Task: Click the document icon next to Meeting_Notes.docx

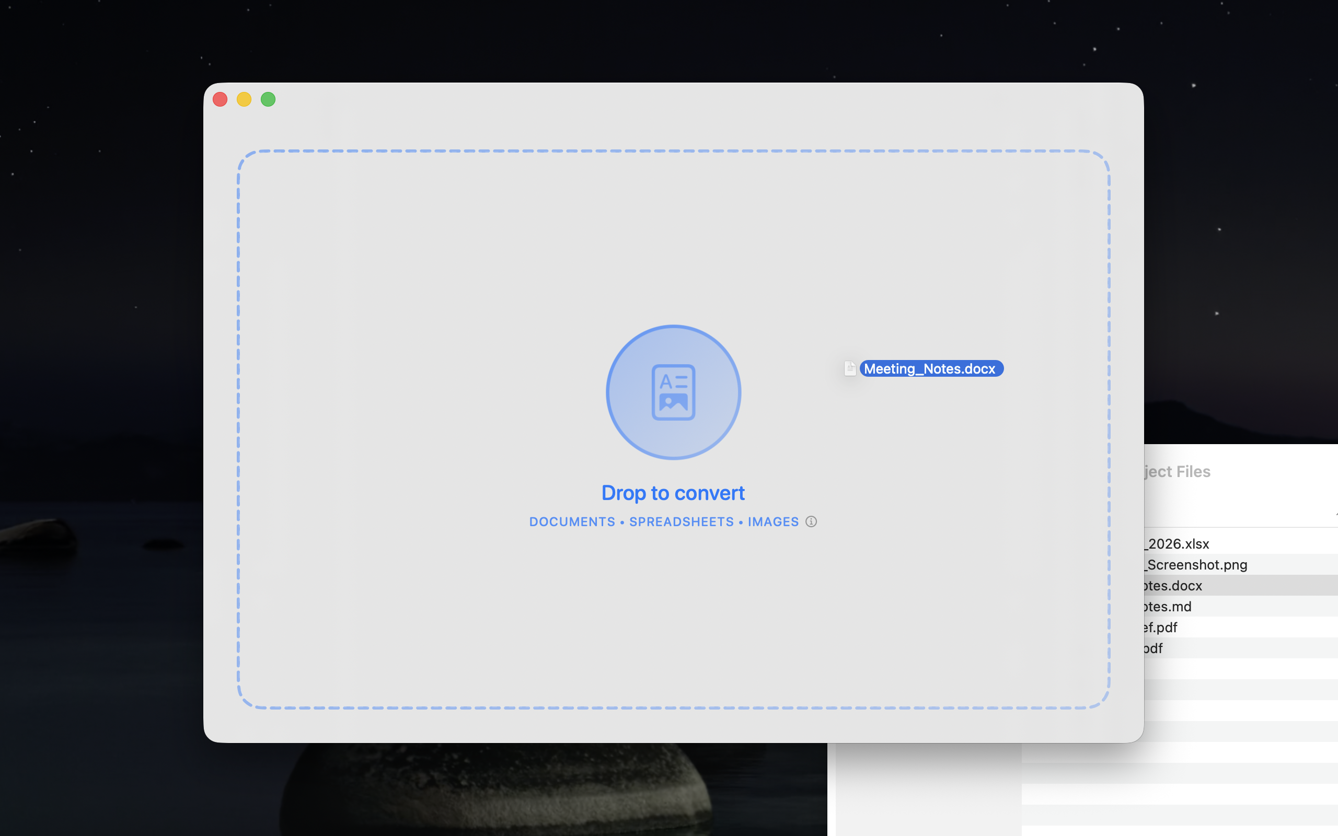Action: pos(850,368)
